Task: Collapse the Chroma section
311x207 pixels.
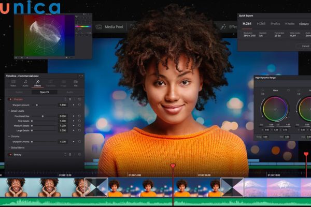Action: pos(9,137)
